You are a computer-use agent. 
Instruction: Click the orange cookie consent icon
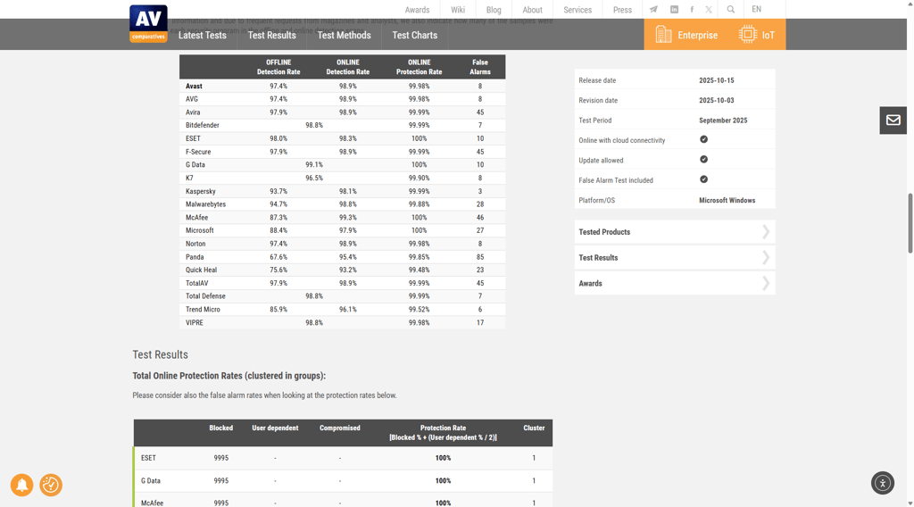(x=51, y=485)
